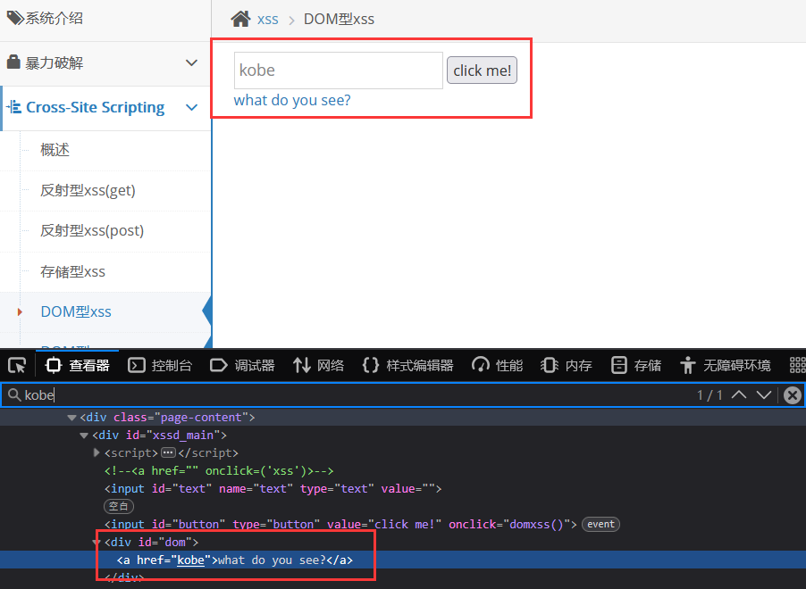Switch to the 查看器 inspector tab

click(x=77, y=366)
